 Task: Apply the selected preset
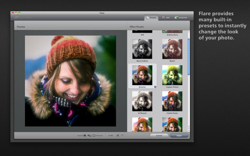coord(179,135)
